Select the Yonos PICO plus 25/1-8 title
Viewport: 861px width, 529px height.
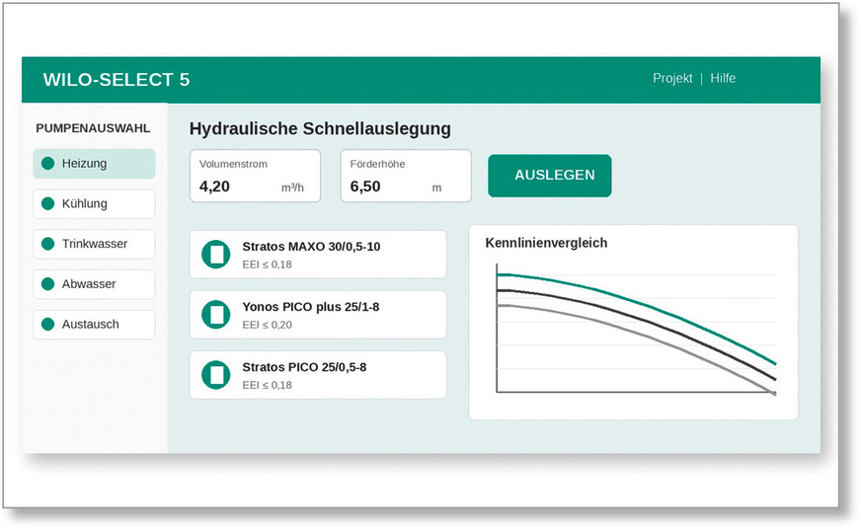tap(311, 307)
